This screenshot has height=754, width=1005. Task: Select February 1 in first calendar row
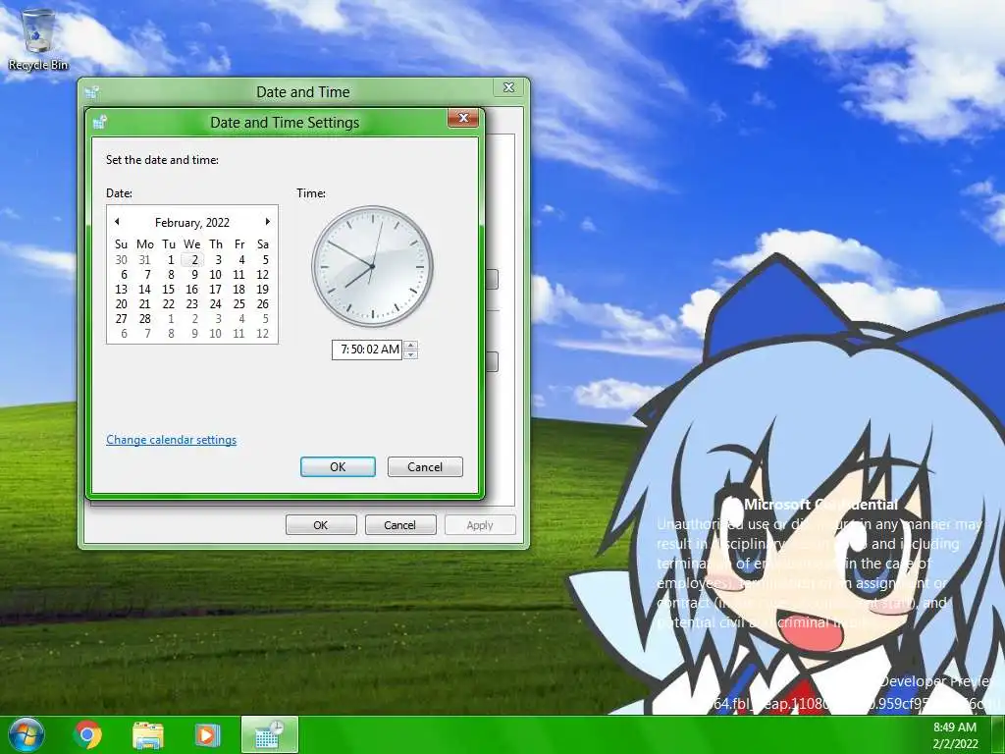tap(171, 259)
